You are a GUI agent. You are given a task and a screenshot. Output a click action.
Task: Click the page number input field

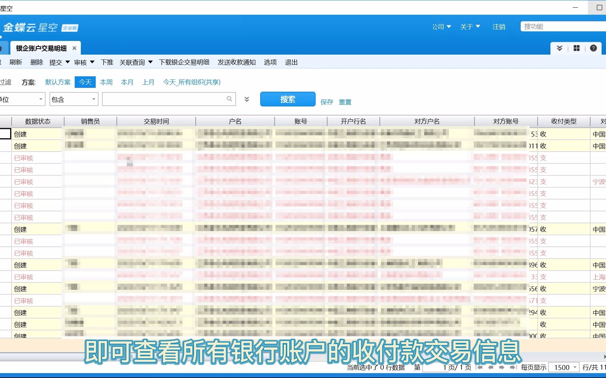(435, 367)
